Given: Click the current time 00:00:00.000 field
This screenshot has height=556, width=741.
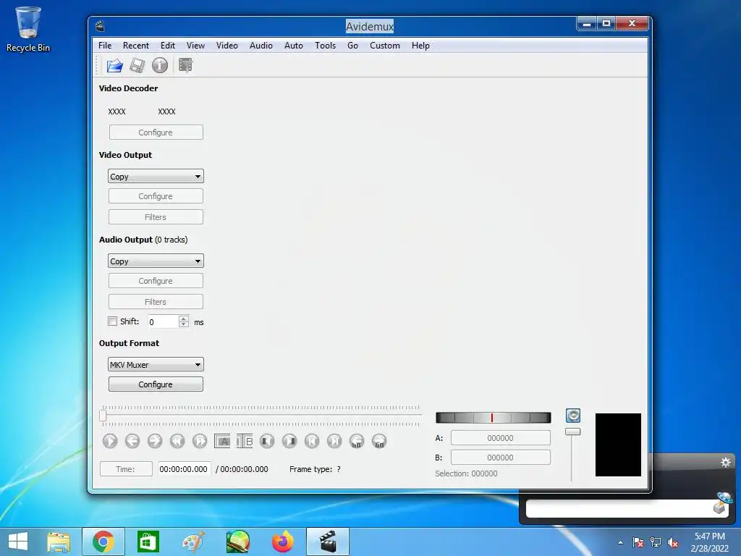Looking at the screenshot, I should [183, 469].
